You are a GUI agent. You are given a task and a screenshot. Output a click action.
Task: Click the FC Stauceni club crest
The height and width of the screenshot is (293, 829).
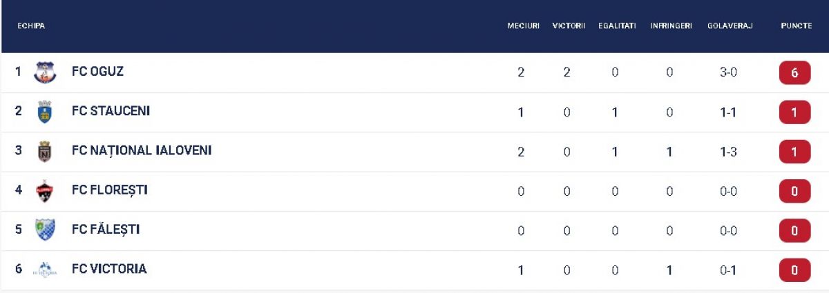pos(45,112)
